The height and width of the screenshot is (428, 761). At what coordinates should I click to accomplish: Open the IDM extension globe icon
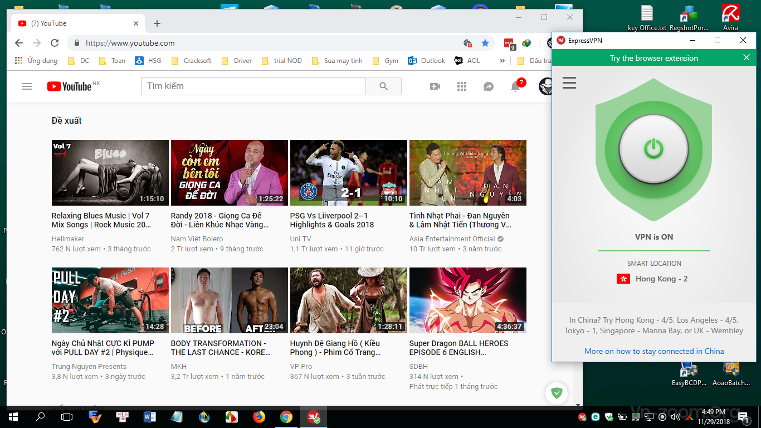(526, 43)
